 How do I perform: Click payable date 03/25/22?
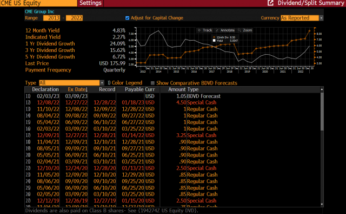pos(133,129)
